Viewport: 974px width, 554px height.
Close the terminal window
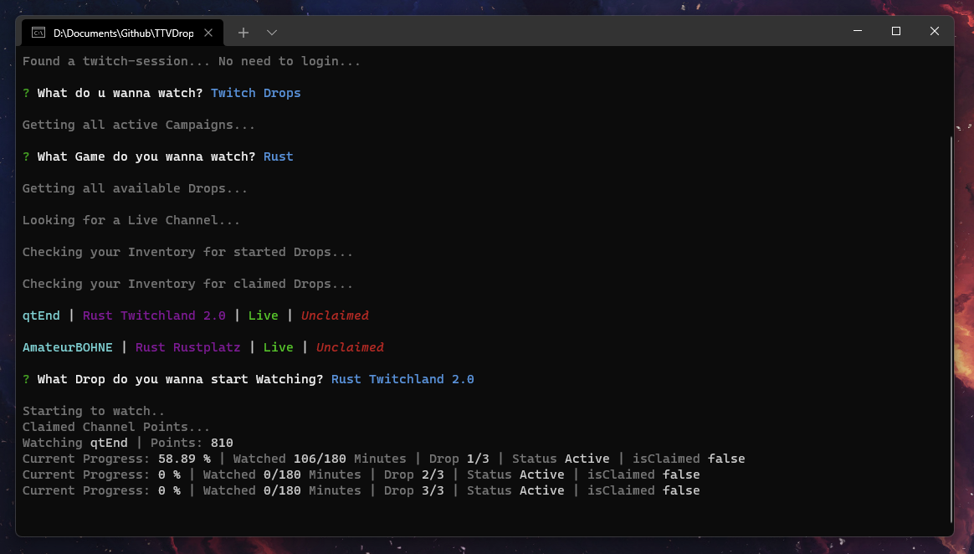point(935,31)
